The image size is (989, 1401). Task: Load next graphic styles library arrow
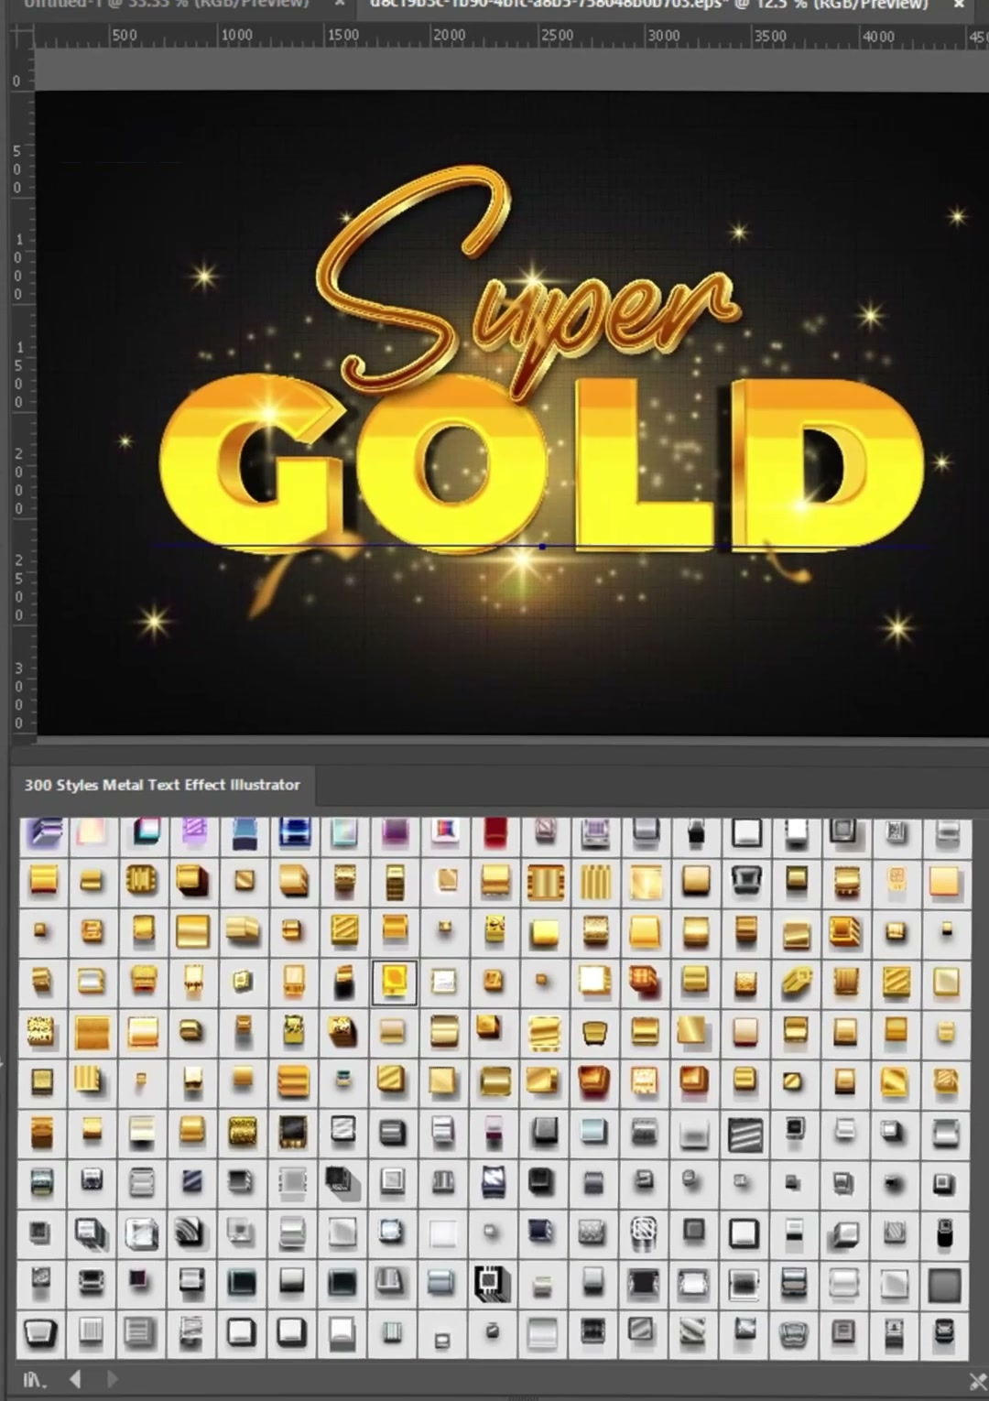pyautogui.click(x=112, y=1378)
